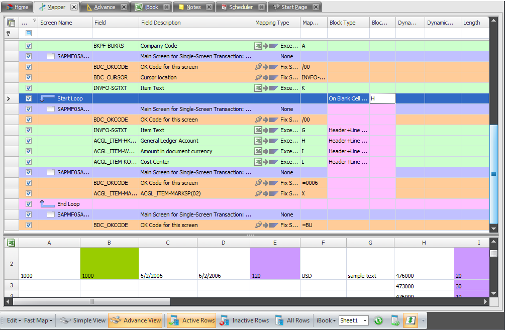The image size is (505, 330).
Task: Click the spreadsheet horizontal scrollbar thumb
Action: click(91, 302)
